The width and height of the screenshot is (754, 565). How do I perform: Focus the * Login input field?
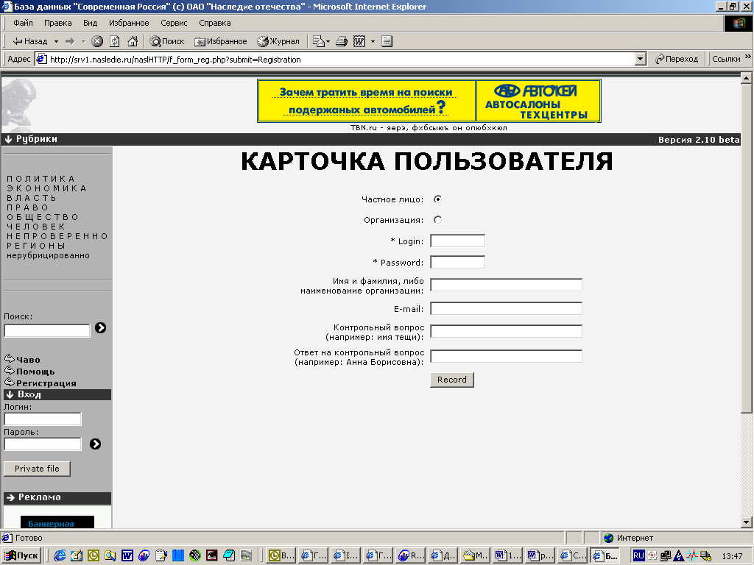pyautogui.click(x=457, y=241)
